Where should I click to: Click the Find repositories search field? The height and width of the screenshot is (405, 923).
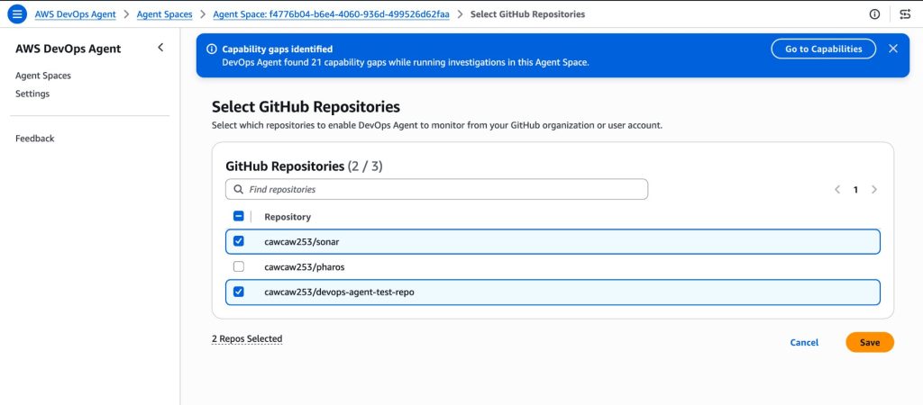[442, 190]
